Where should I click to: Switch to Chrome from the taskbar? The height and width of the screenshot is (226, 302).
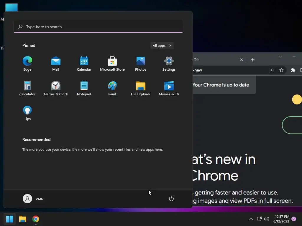pos(36,219)
